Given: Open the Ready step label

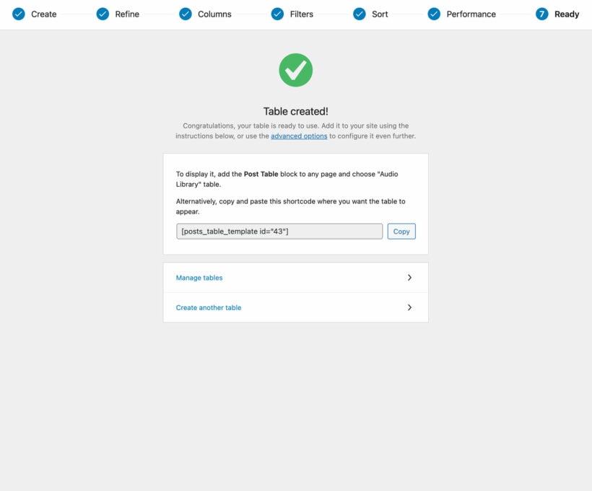Looking at the screenshot, I should (x=566, y=14).
